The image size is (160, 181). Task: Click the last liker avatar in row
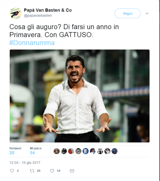(x=115, y=151)
